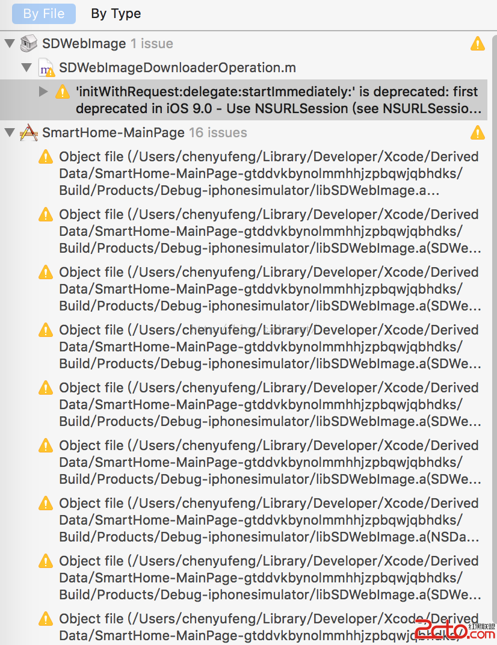Expand the initWithRequest deprecated warning

[43, 91]
